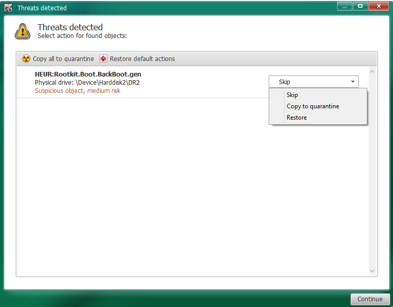
Task: Click the Kaspersky logo in the title bar
Action: (x=8, y=8)
